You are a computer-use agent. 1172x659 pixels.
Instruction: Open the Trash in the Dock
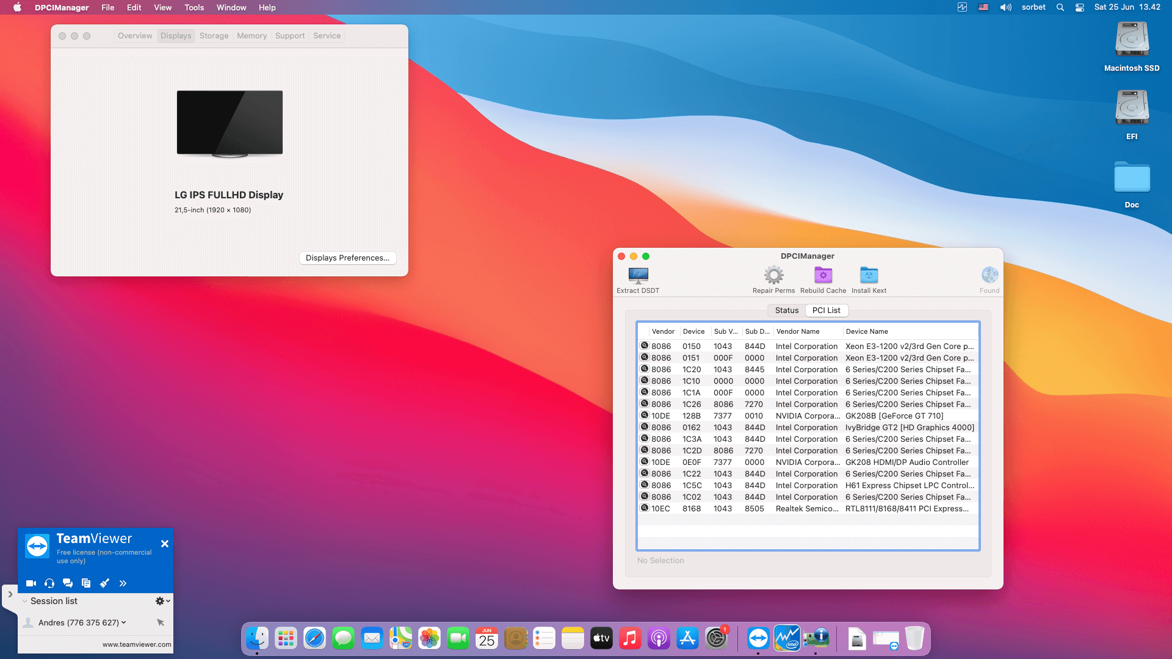(914, 638)
